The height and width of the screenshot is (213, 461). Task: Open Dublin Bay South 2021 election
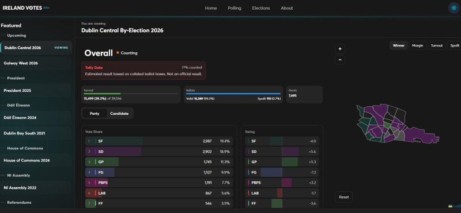click(36, 133)
